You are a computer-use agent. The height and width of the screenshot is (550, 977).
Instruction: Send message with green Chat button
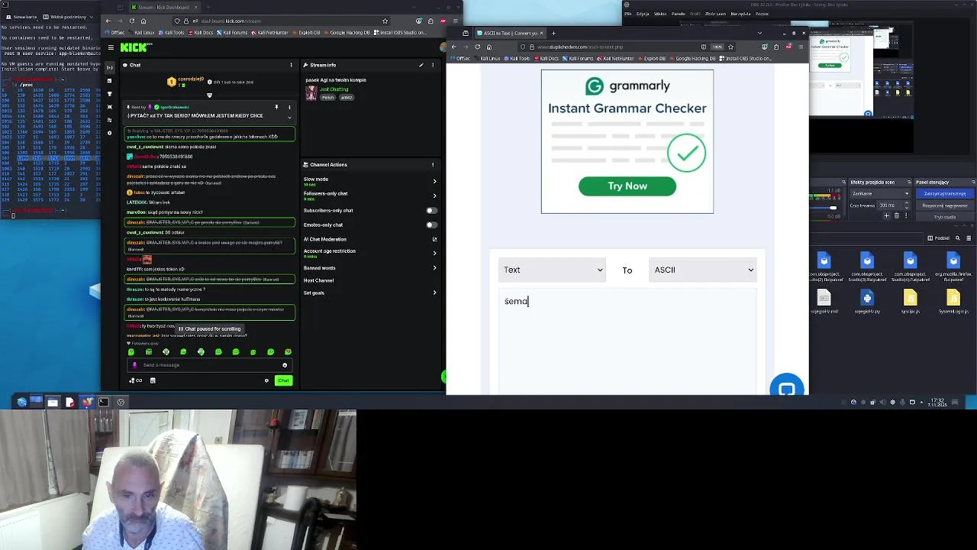(x=283, y=380)
